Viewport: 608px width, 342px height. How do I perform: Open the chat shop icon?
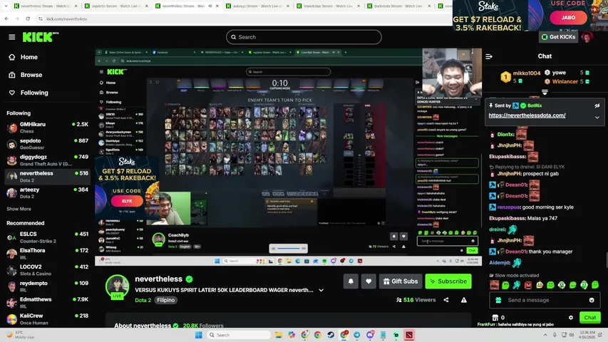point(495,318)
